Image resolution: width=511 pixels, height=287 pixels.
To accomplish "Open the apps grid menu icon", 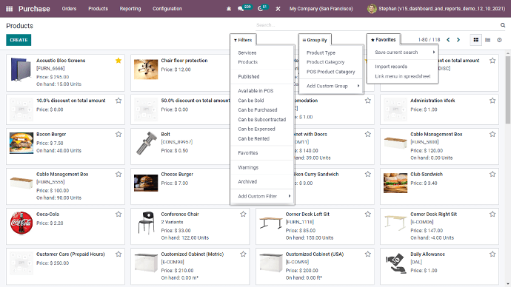I will click(x=10, y=9).
